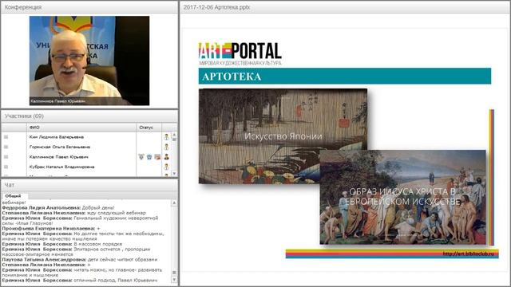Click participants list scroll-up arrow
Screen dimensions: 511x287
point(174,135)
